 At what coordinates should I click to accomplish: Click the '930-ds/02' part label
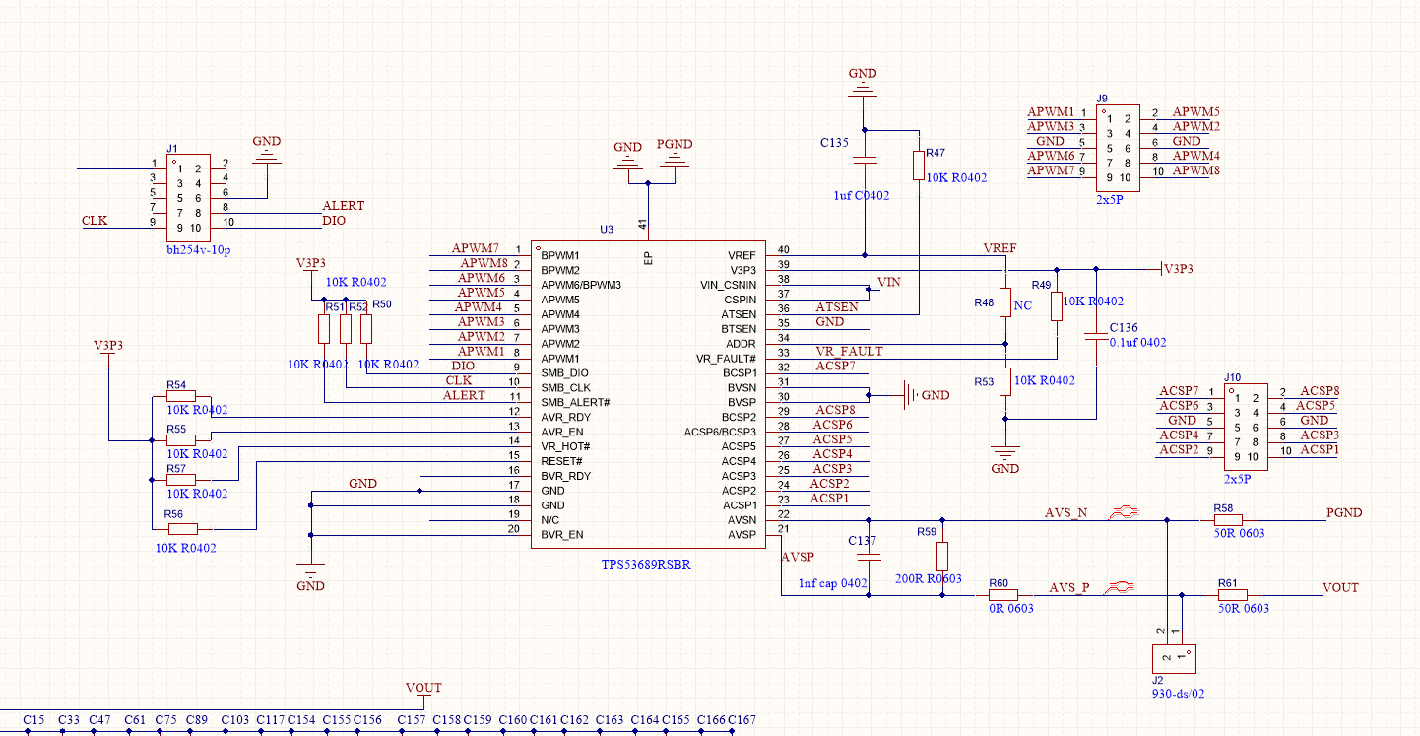pyautogui.click(x=1179, y=693)
